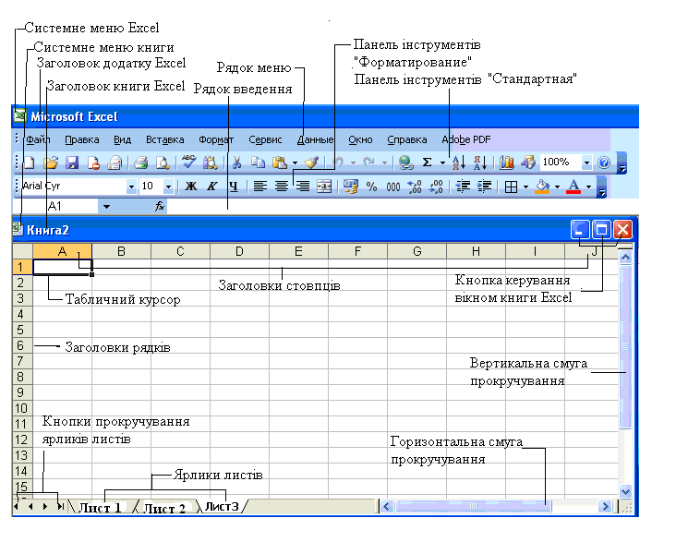Viewport: 676px width, 554px height.
Task: Switch to sheet tab Лист3
Action: (221, 507)
